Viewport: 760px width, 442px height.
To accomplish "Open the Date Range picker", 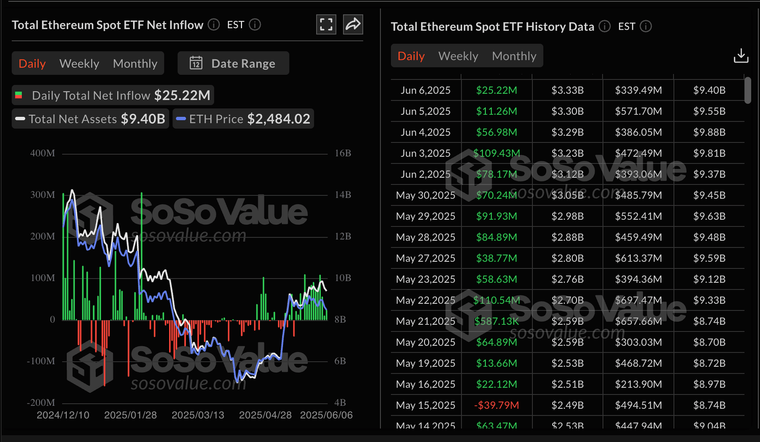I will click(x=233, y=63).
